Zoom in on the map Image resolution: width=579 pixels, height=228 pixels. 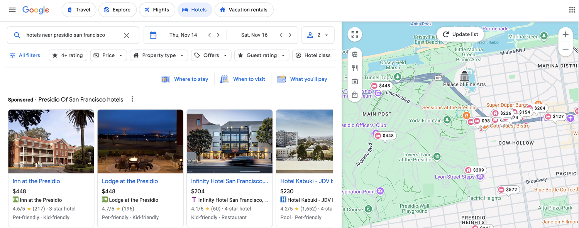pyautogui.click(x=565, y=35)
